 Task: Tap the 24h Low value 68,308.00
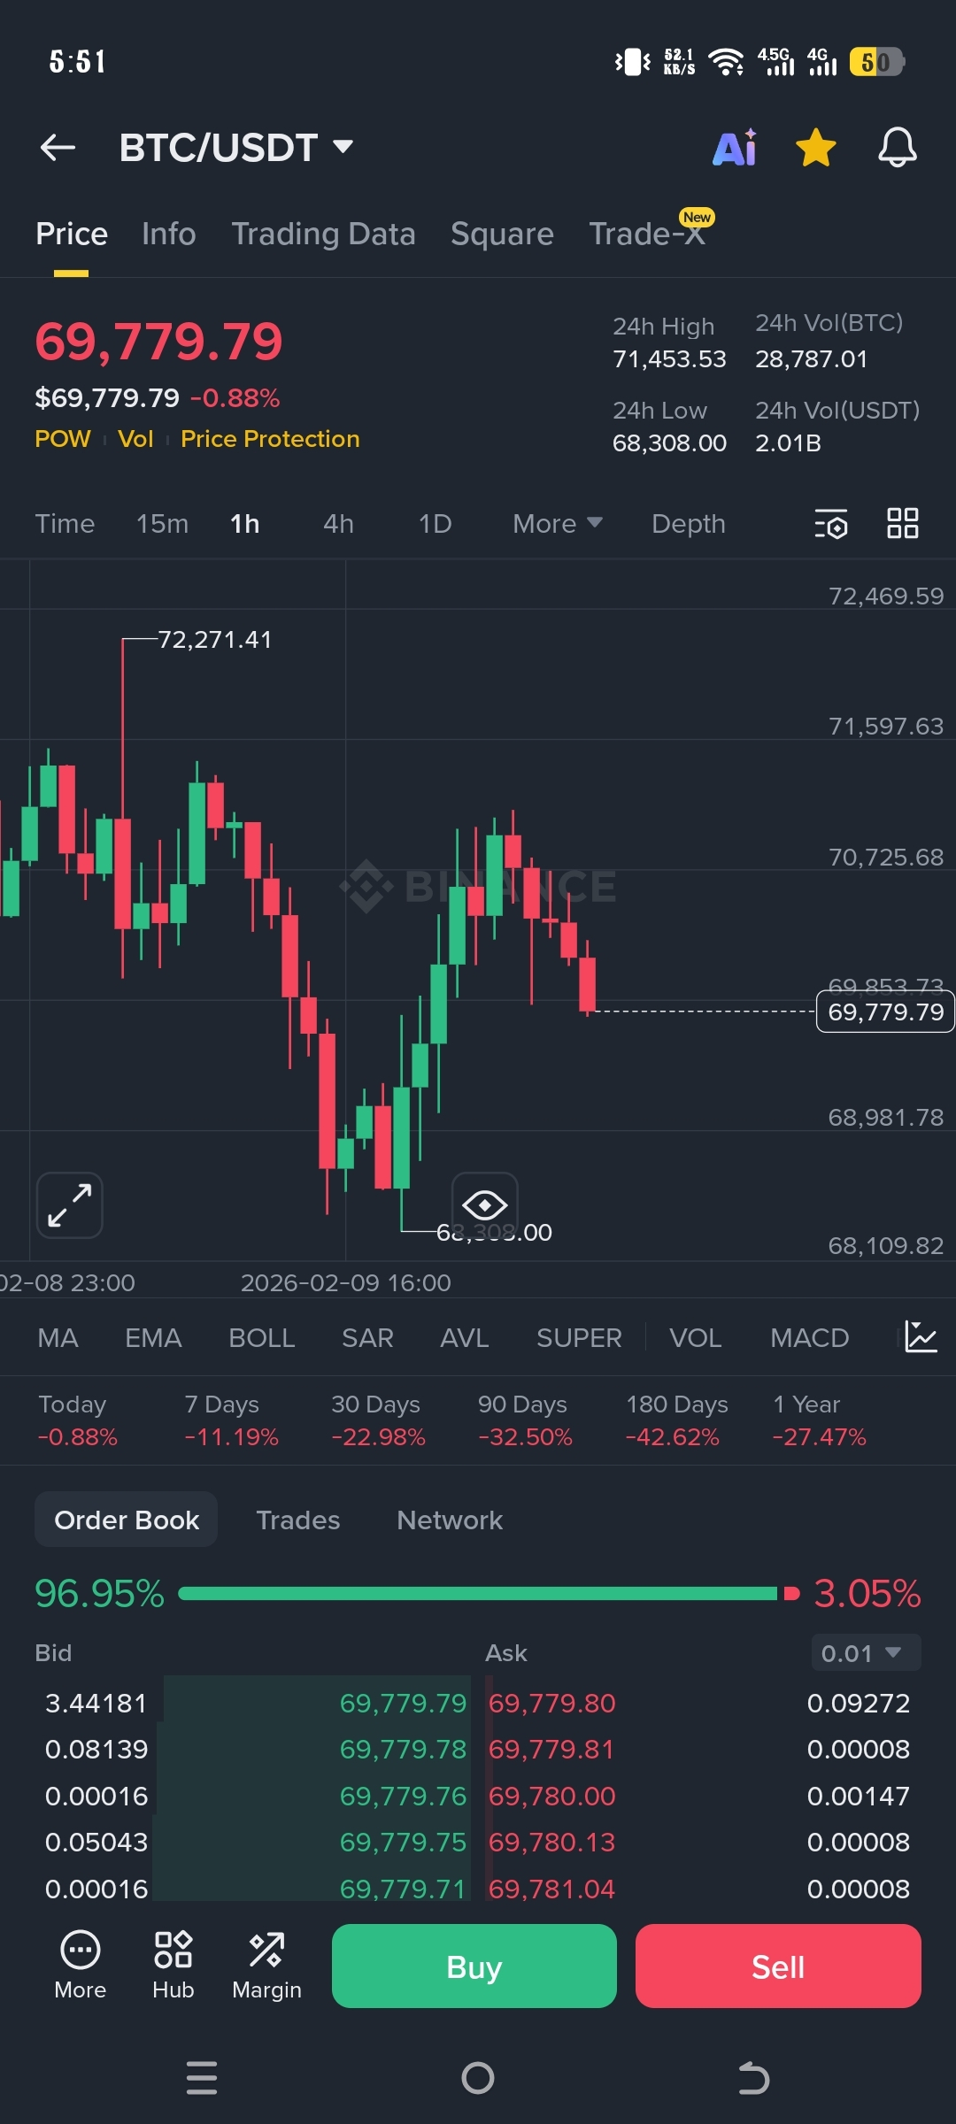coord(669,442)
